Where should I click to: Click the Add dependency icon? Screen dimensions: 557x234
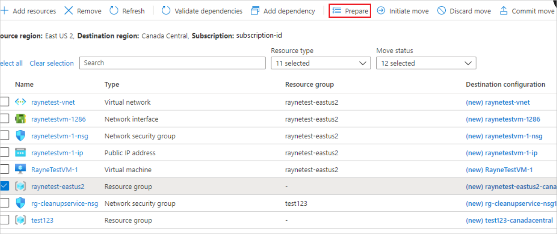[x=255, y=11]
